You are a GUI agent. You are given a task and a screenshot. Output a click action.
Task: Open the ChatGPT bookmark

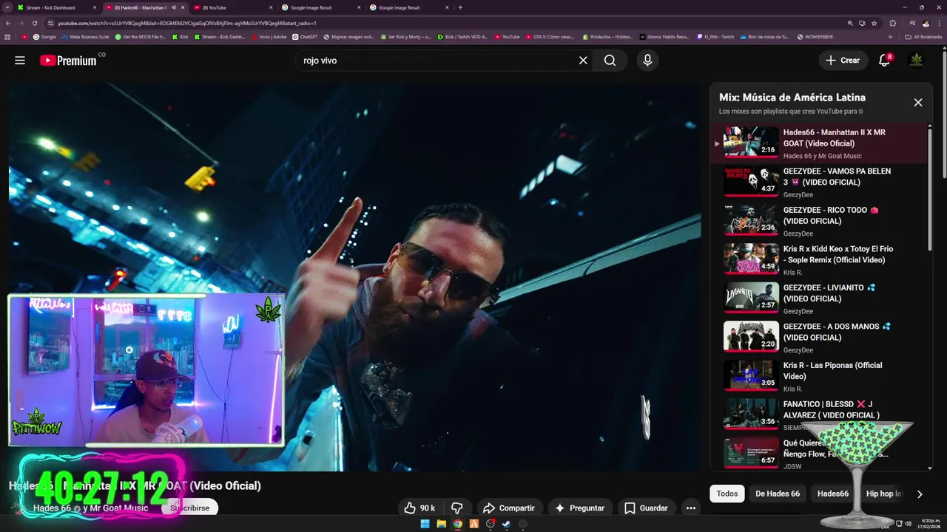point(305,36)
